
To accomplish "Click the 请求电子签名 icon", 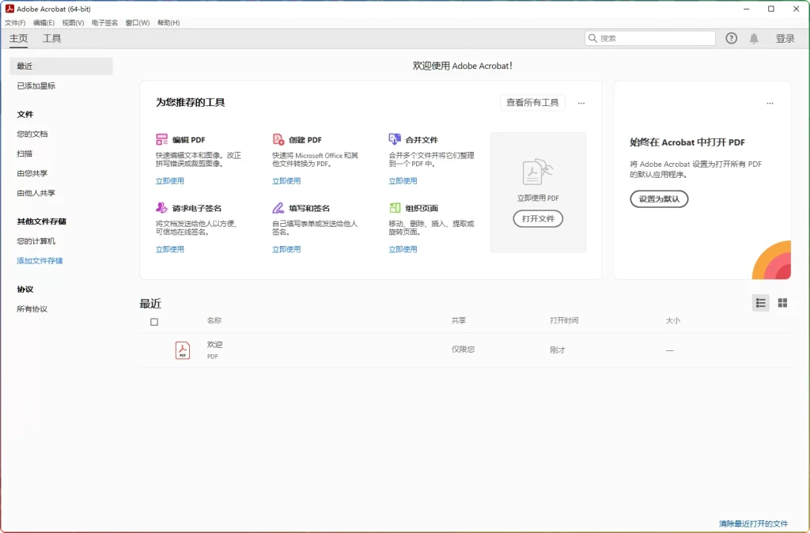I will [160, 207].
